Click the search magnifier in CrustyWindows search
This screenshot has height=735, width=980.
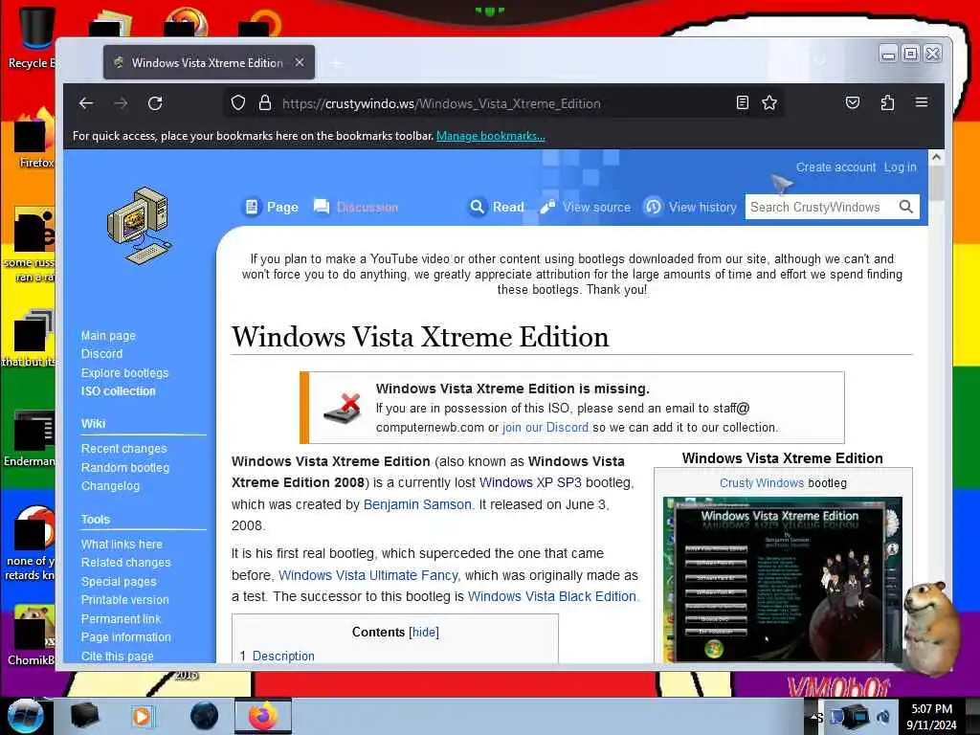(905, 207)
